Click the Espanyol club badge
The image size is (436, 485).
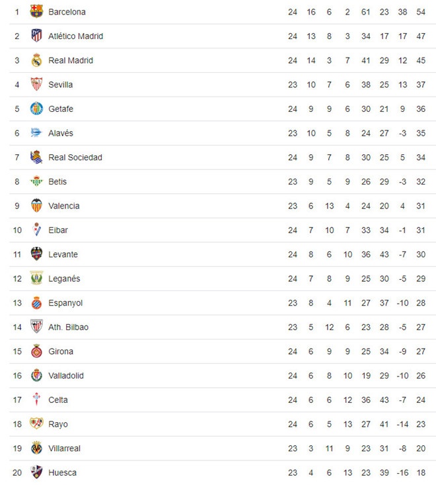36,303
